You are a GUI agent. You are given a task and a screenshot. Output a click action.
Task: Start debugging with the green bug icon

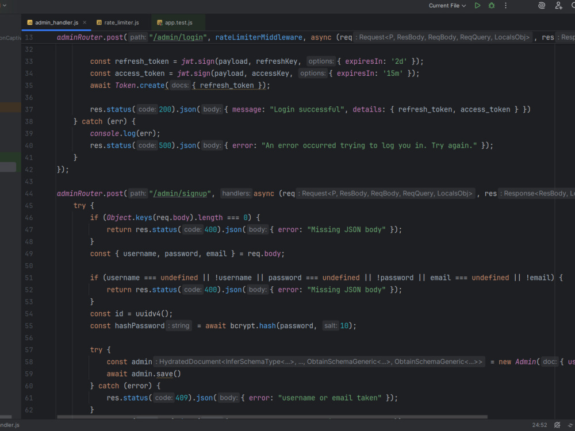[492, 6]
